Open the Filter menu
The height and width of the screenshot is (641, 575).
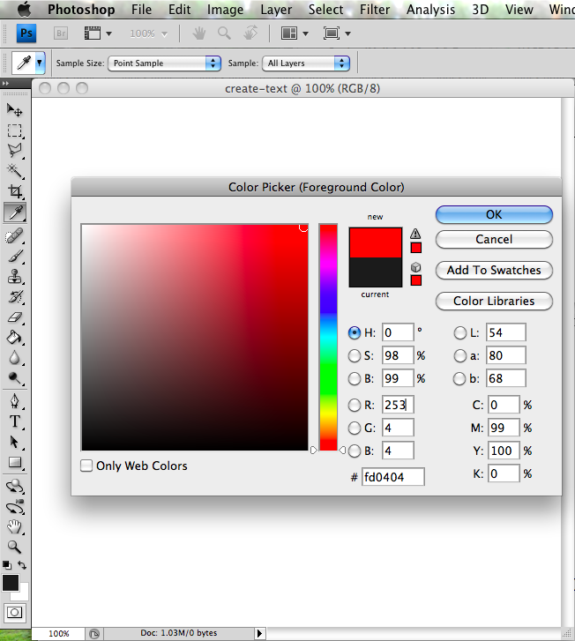[375, 10]
